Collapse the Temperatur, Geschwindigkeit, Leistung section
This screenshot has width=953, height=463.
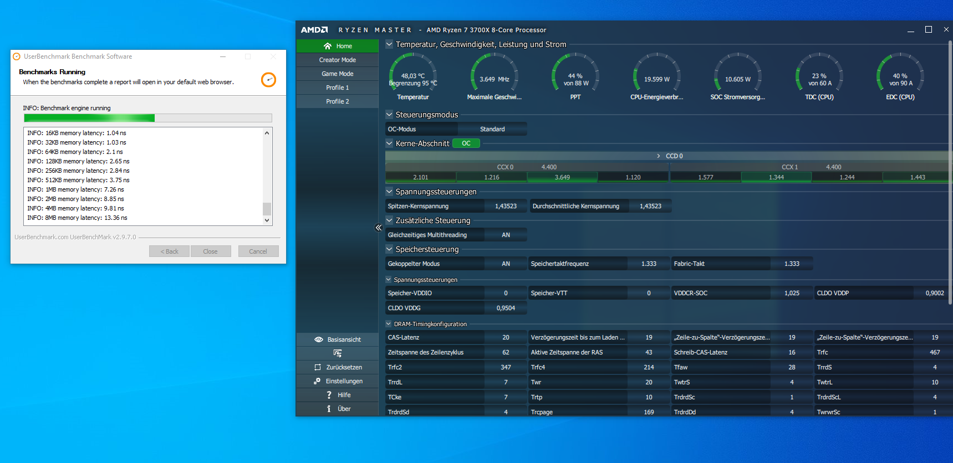(x=389, y=44)
